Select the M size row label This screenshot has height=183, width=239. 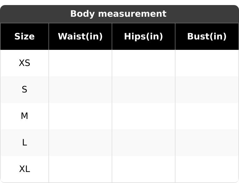point(25,116)
